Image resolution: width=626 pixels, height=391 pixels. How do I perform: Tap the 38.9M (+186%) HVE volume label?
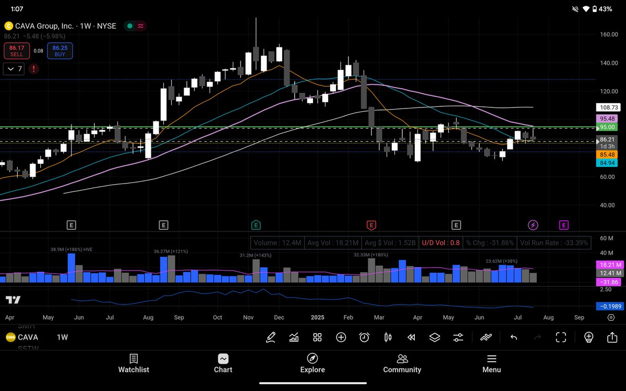[x=71, y=250]
